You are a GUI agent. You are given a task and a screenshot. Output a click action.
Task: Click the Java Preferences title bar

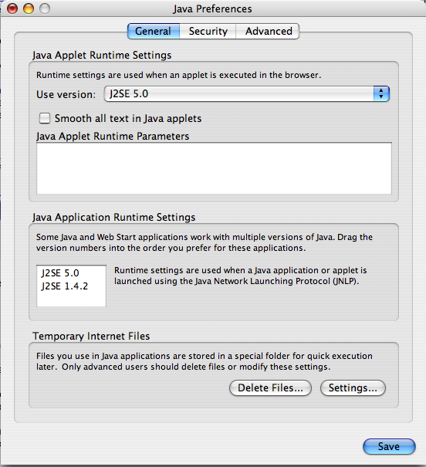coord(212,8)
